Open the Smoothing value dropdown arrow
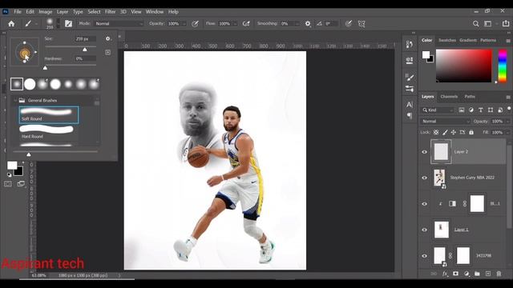 (297, 24)
